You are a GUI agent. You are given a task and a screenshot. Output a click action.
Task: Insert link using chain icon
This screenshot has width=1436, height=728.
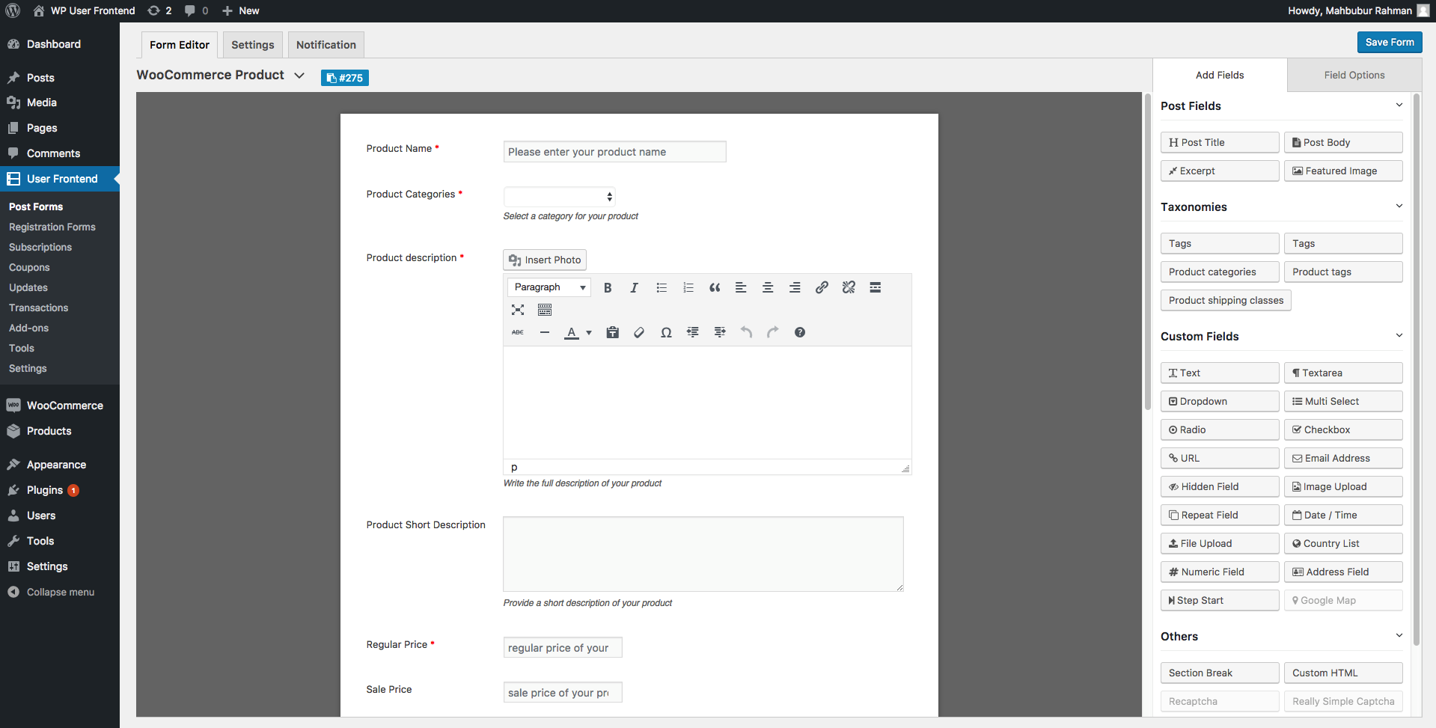[822, 287]
